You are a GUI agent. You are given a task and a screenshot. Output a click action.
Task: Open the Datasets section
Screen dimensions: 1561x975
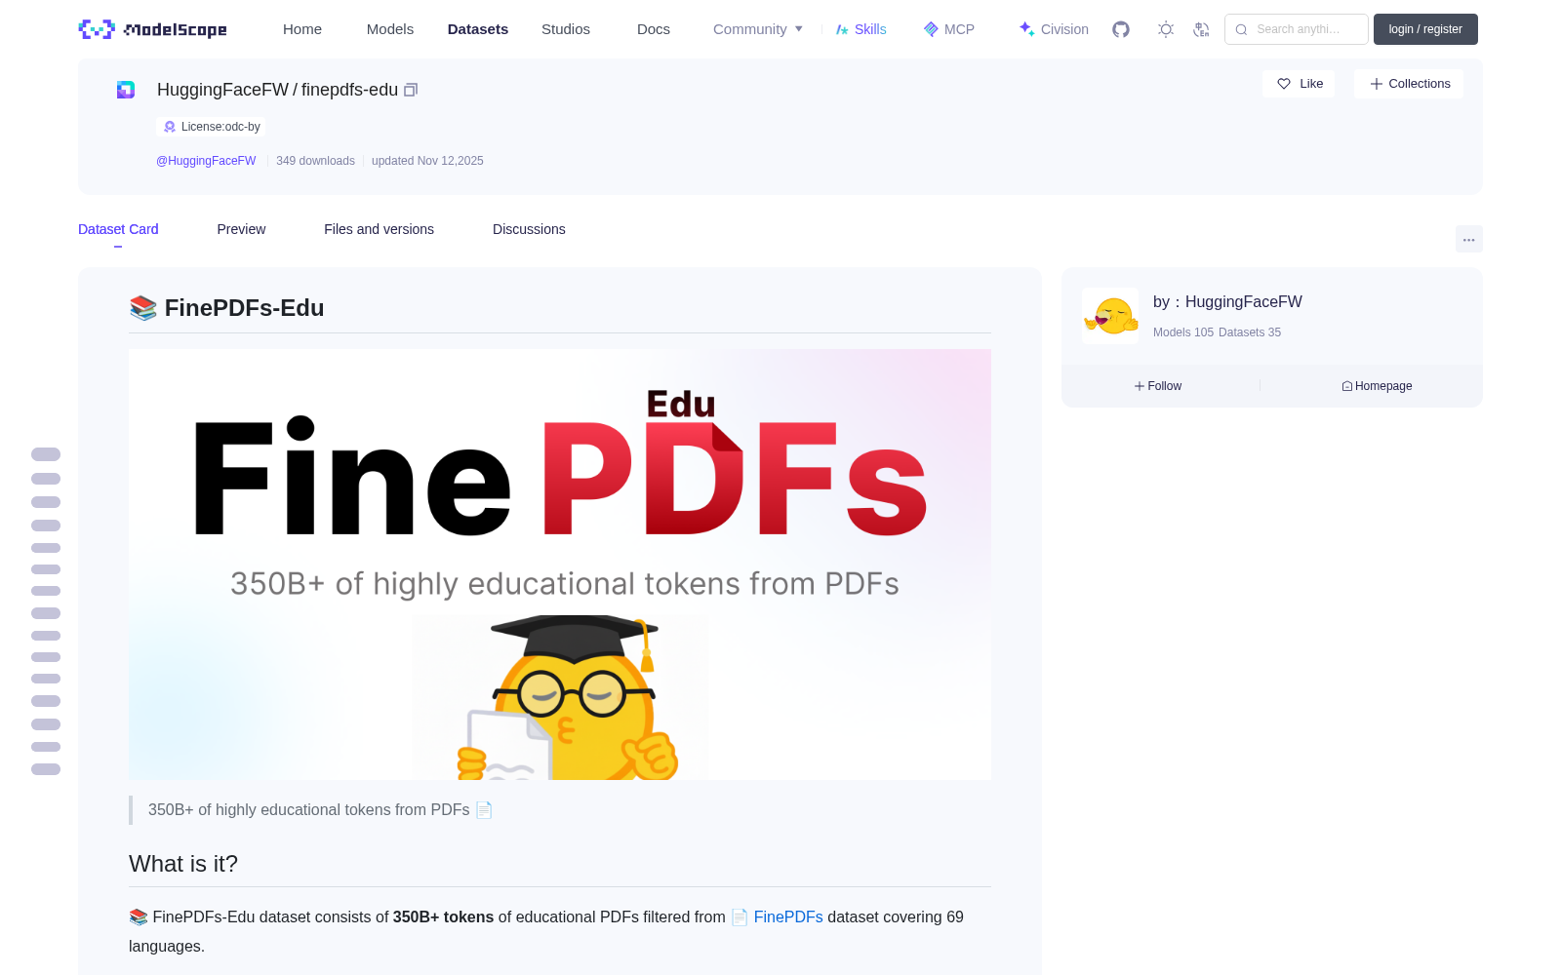pos(478,29)
